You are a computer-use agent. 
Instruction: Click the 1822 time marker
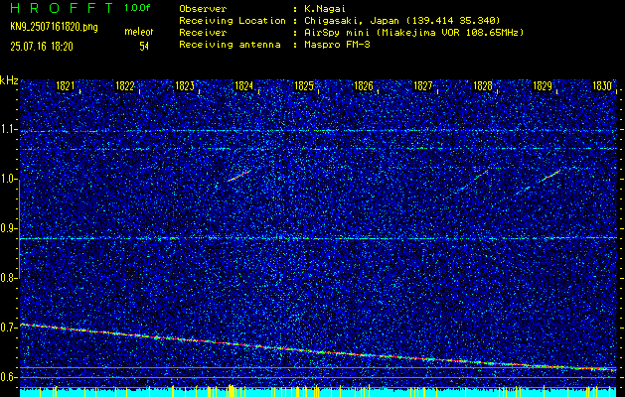[x=125, y=85]
